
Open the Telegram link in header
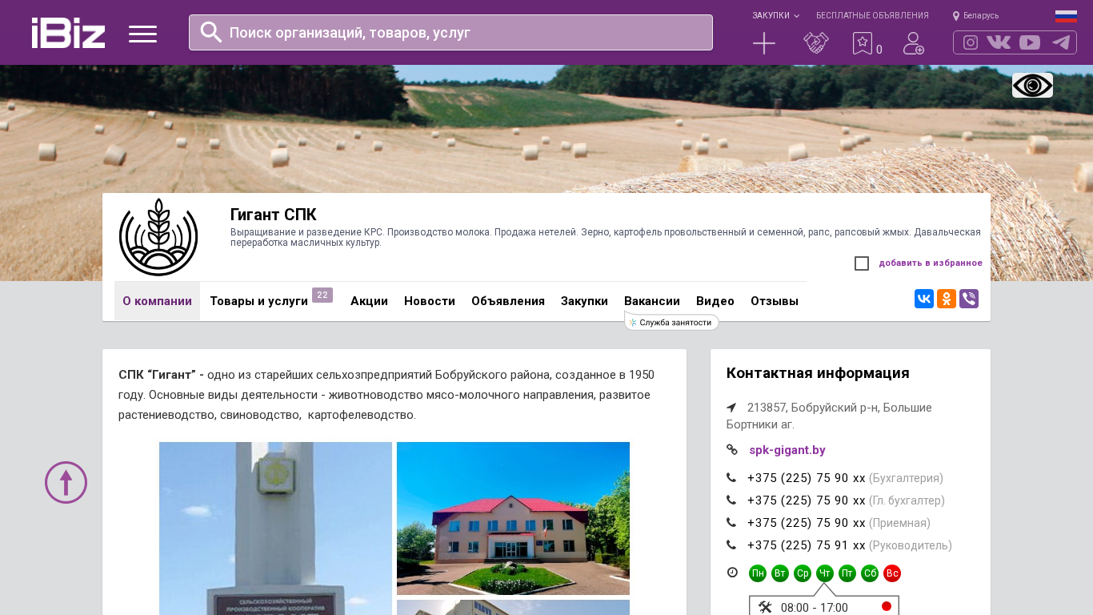click(1061, 42)
